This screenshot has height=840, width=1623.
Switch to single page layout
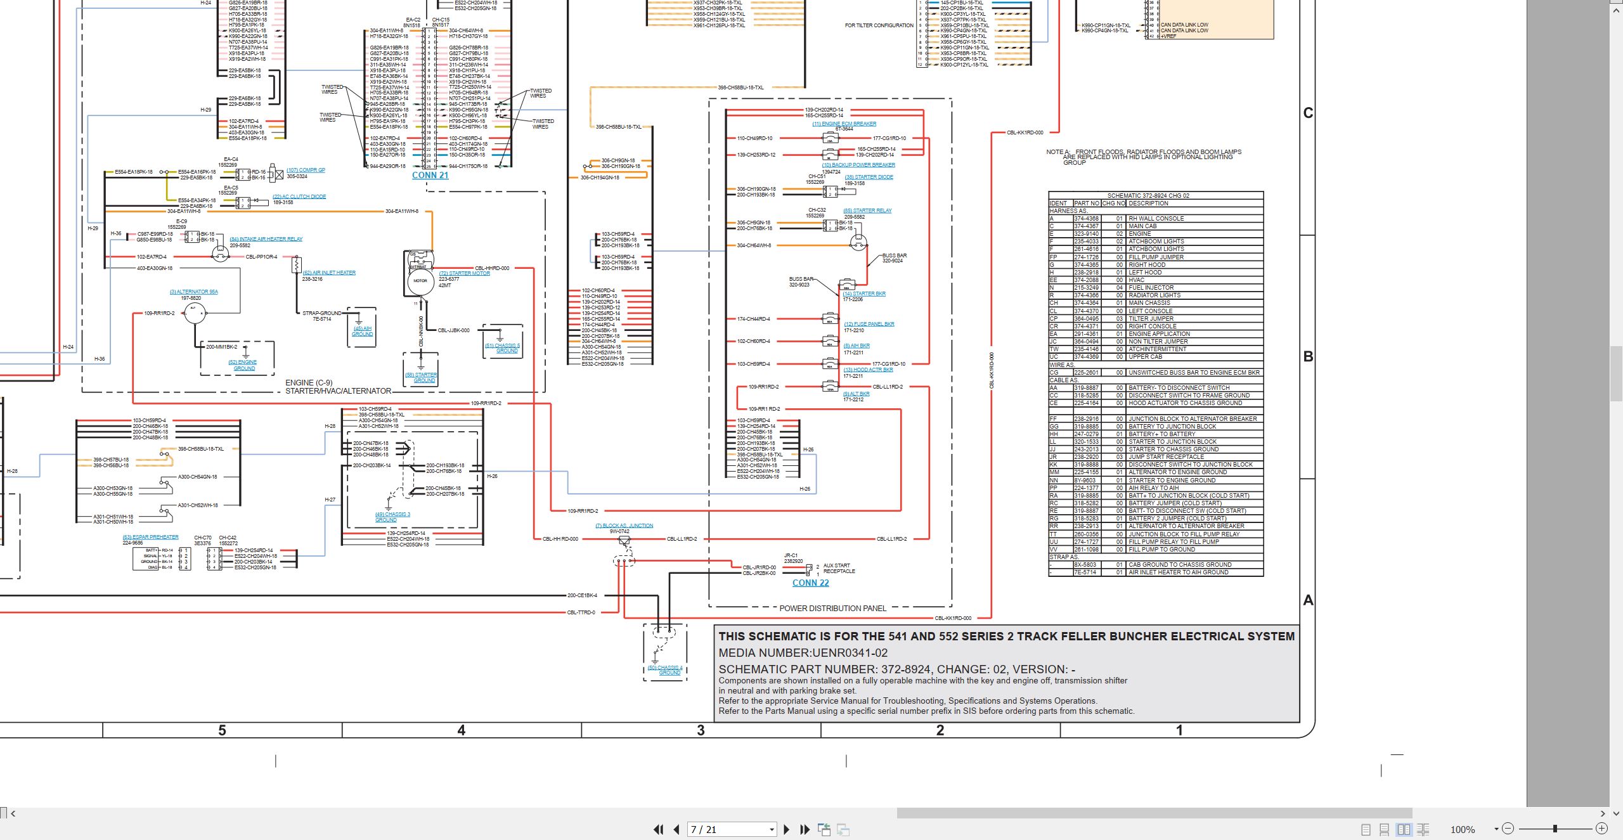[1366, 829]
